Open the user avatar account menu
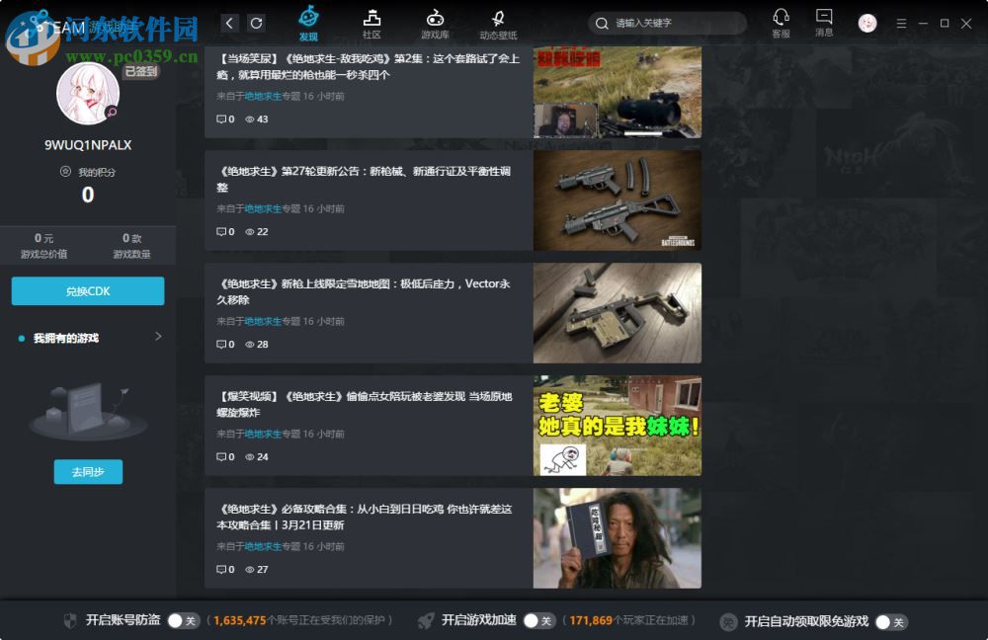988x640 pixels. pos(866,22)
